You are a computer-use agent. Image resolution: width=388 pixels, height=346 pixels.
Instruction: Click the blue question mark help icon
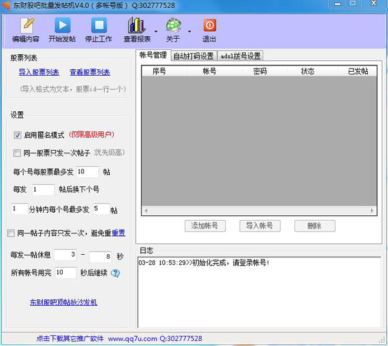[x=115, y=273]
